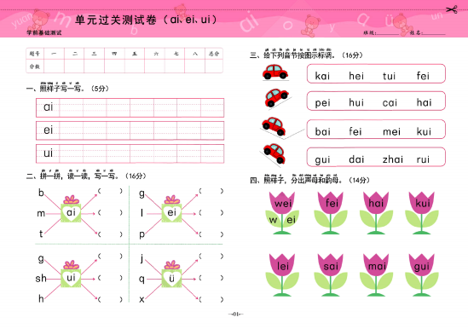Viewport: 468px width, 329px height.
Task: Click the answer bracket for sh plus ui
Action: click(110, 278)
